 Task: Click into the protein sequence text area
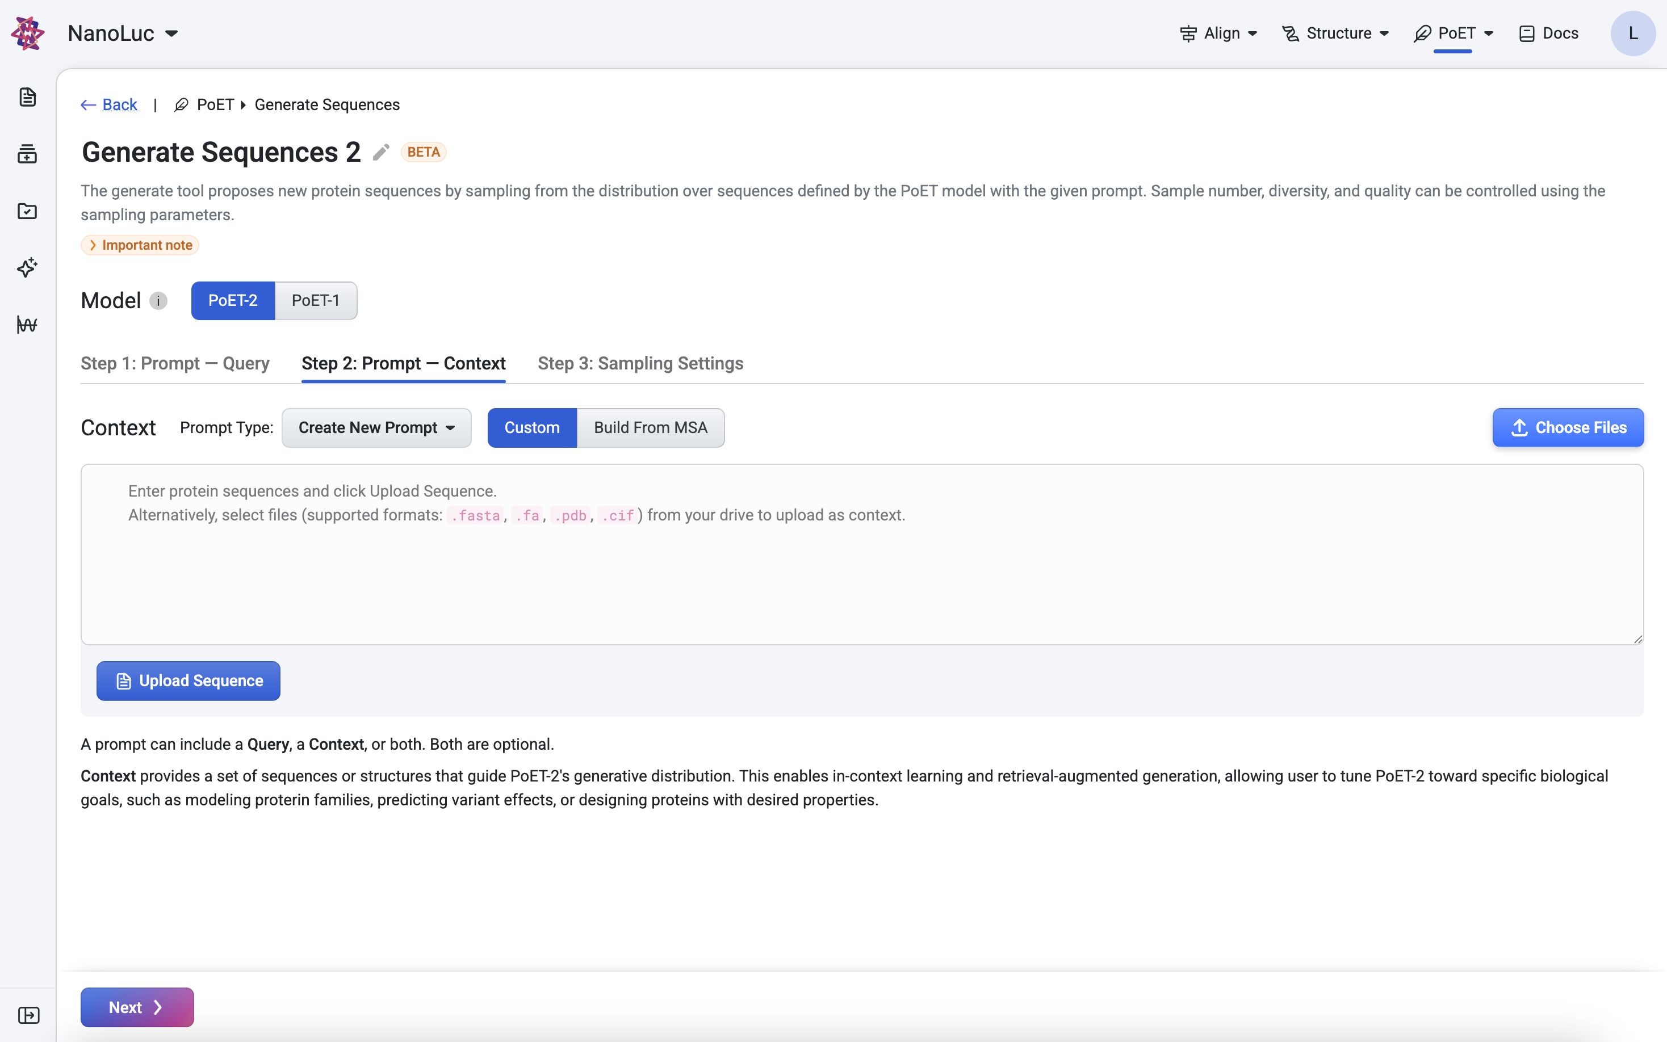coord(862,555)
